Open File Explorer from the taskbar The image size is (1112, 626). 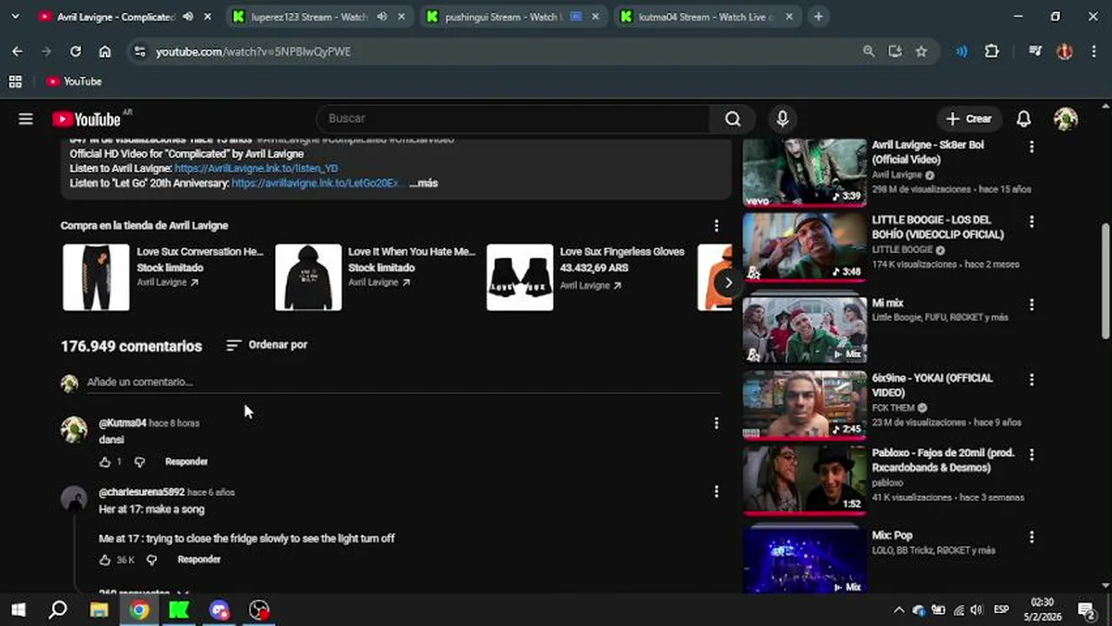pos(98,609)
